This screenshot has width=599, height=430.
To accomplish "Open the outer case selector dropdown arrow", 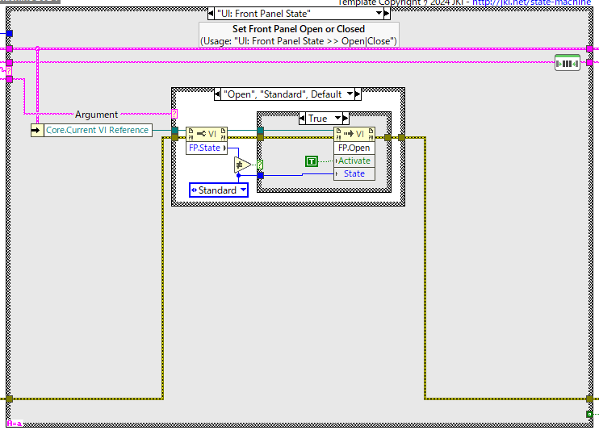I will click(379, 14).
